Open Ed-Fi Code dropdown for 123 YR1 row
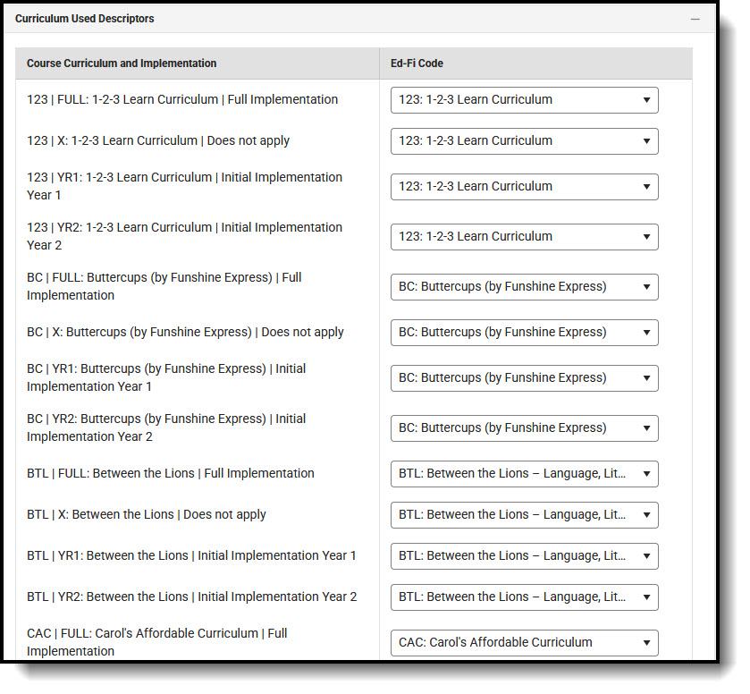The width and height of the screenshot is (750, 694). click(524, 187)
